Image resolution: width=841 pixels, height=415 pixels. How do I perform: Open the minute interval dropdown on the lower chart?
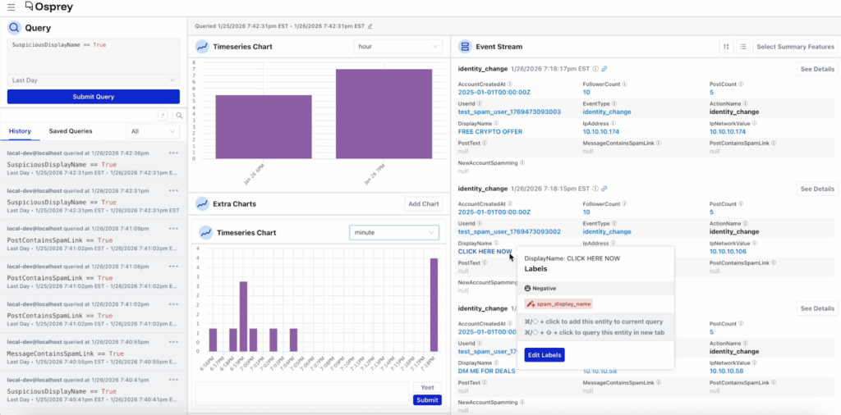point(393,233)
